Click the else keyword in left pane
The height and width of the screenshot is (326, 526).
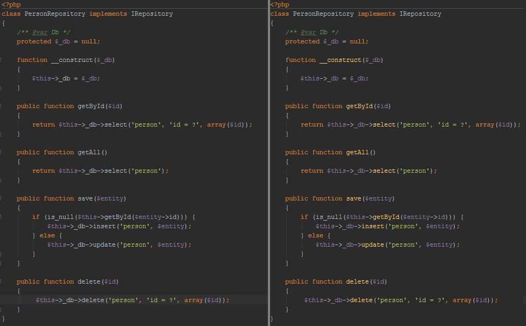click(x=47, y=236)
